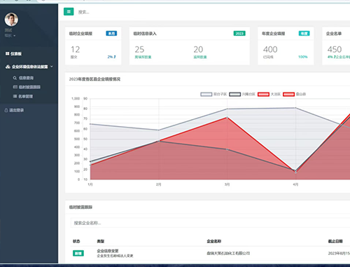
Task: Click the list icon beside 名单管理
Action: [15, 96]
